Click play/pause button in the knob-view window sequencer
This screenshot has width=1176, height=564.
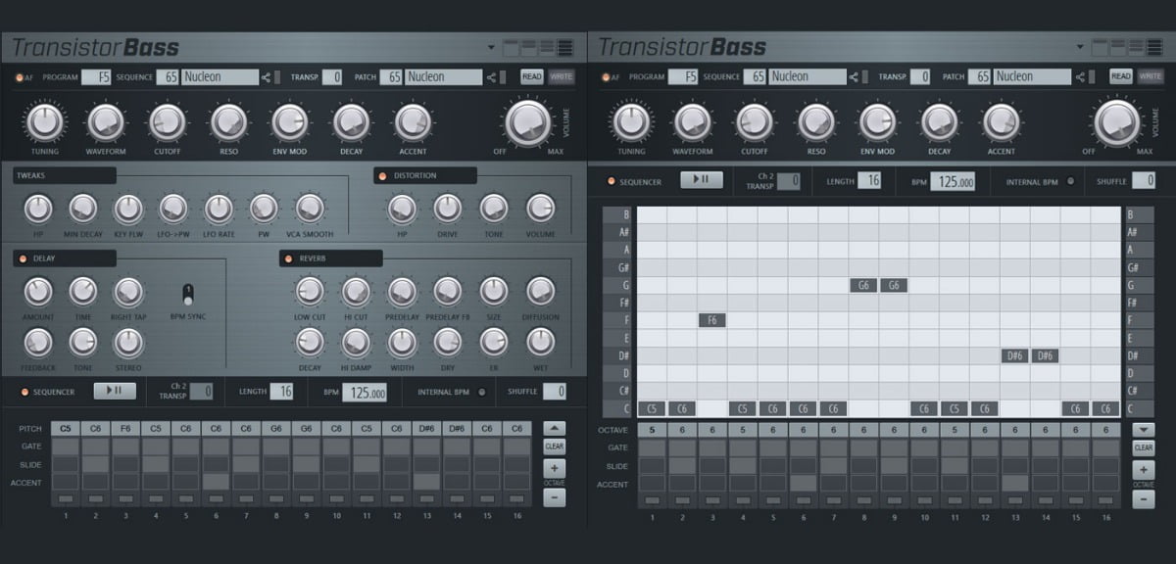pyautogui.click(x=115, y=392)
